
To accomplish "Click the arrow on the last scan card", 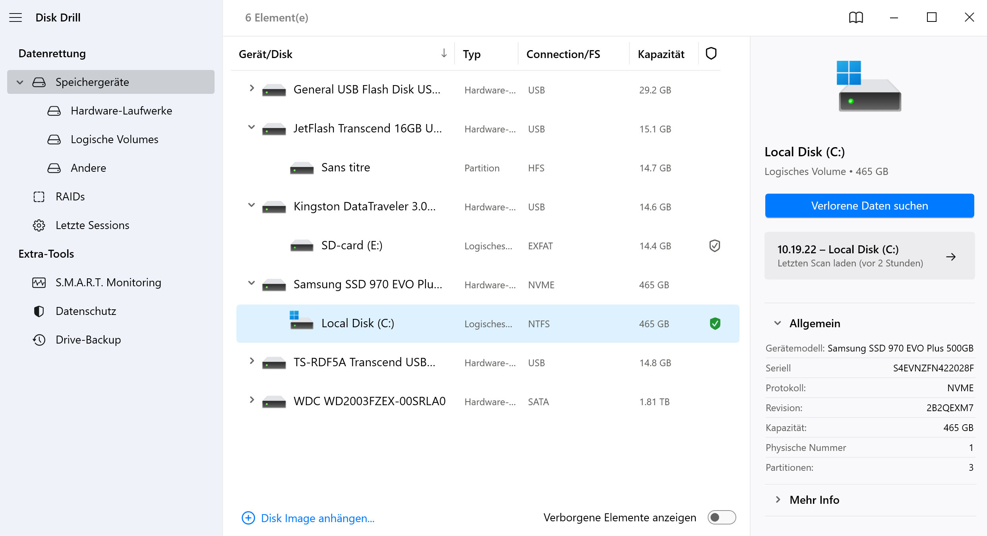I will click(951, 256).
